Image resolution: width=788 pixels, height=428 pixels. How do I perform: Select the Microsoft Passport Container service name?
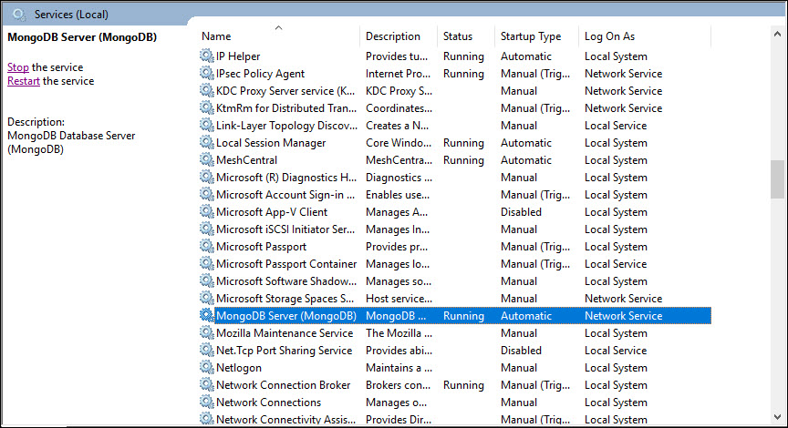tap(286, 264)
